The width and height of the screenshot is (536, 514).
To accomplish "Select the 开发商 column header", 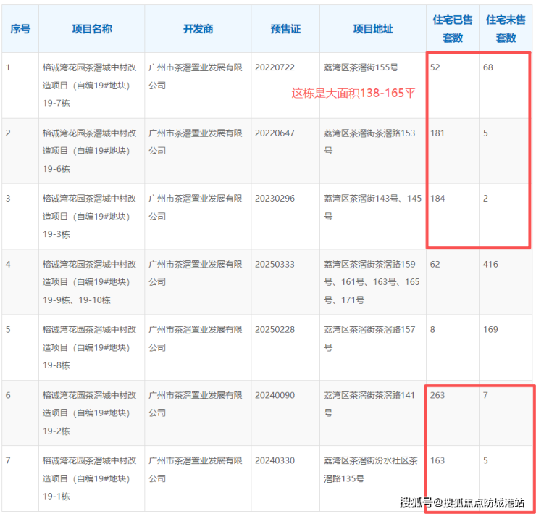I will [198, 29].
